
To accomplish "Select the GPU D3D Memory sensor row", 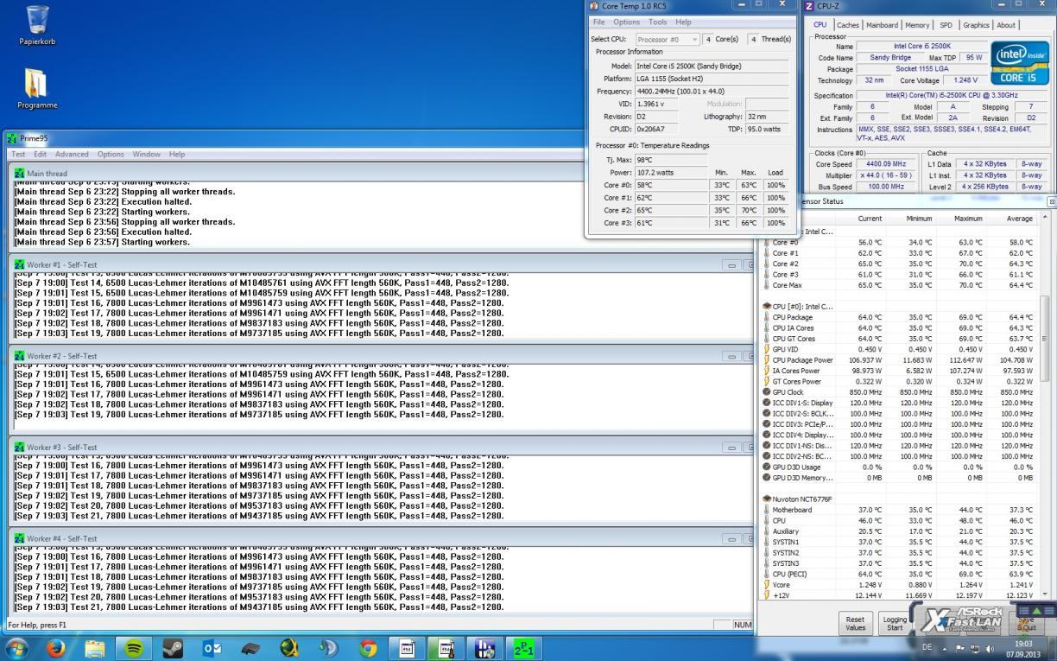I will pos(898,478).
